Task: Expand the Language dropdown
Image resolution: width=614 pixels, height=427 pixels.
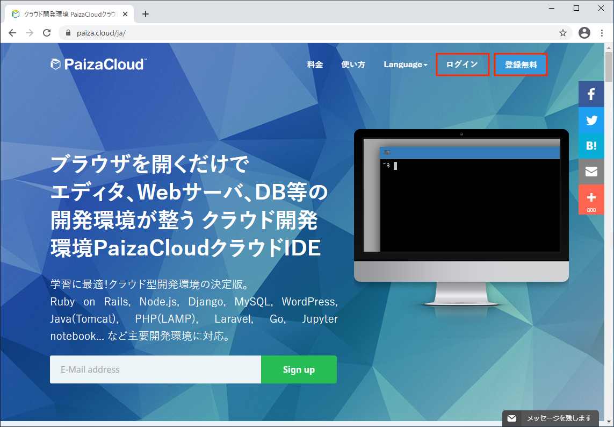Action: pyautogui.click(x=405, y=65)
